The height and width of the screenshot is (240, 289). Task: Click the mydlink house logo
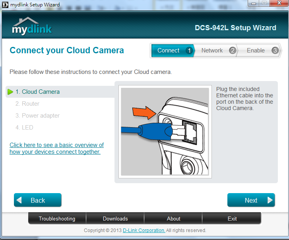[x=31, y=26]
